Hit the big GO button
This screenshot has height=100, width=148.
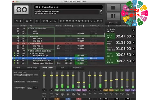[22, 10]
